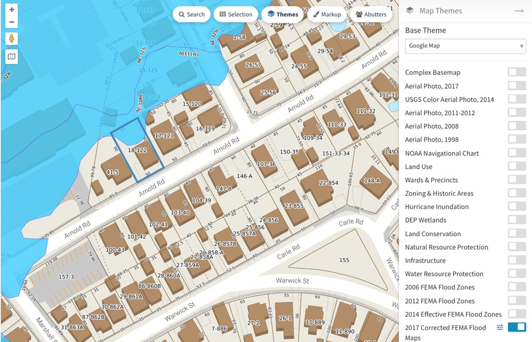Toggle the Infrastructure layer

(x=517, y=260)
